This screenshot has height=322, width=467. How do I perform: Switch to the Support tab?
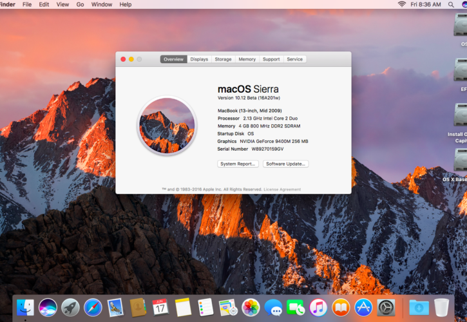click(271, 59)
